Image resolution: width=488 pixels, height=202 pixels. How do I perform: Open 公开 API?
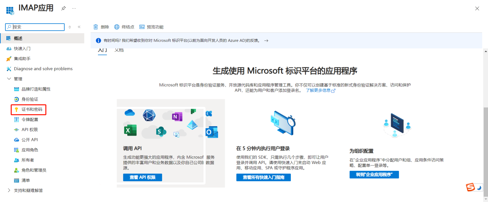click(30, 140)
